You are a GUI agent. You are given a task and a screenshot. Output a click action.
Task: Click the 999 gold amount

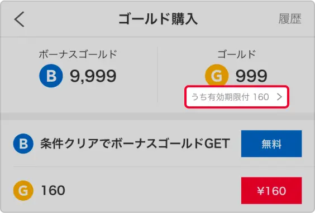click(251, 76)
